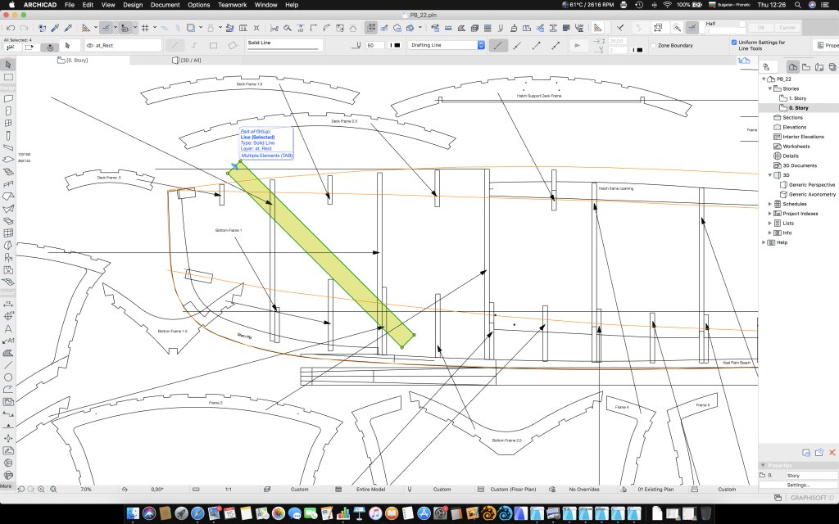
Task: Open the Drafting Line category dropdown
Action: tap(447, 46)
